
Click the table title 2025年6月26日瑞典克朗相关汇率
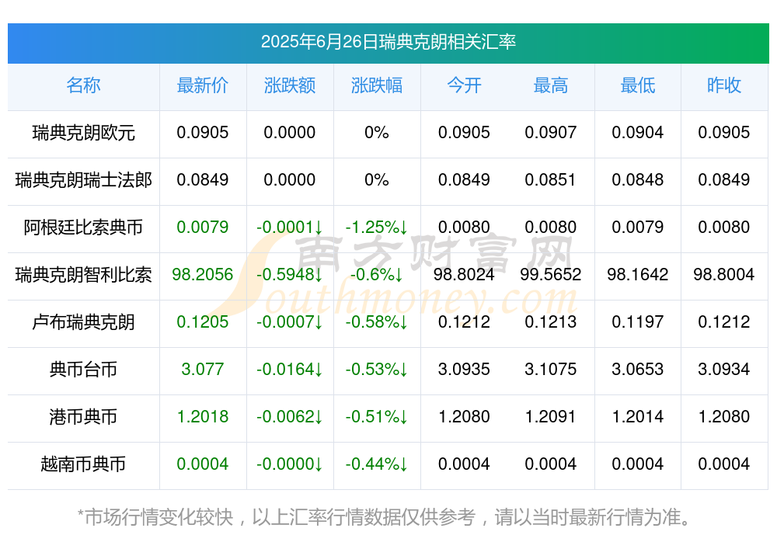(x=388, y=42)
